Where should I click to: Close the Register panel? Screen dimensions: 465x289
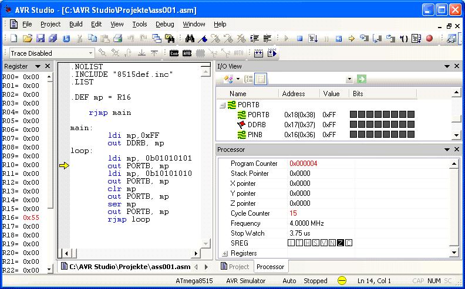click(x=48, y=66)
